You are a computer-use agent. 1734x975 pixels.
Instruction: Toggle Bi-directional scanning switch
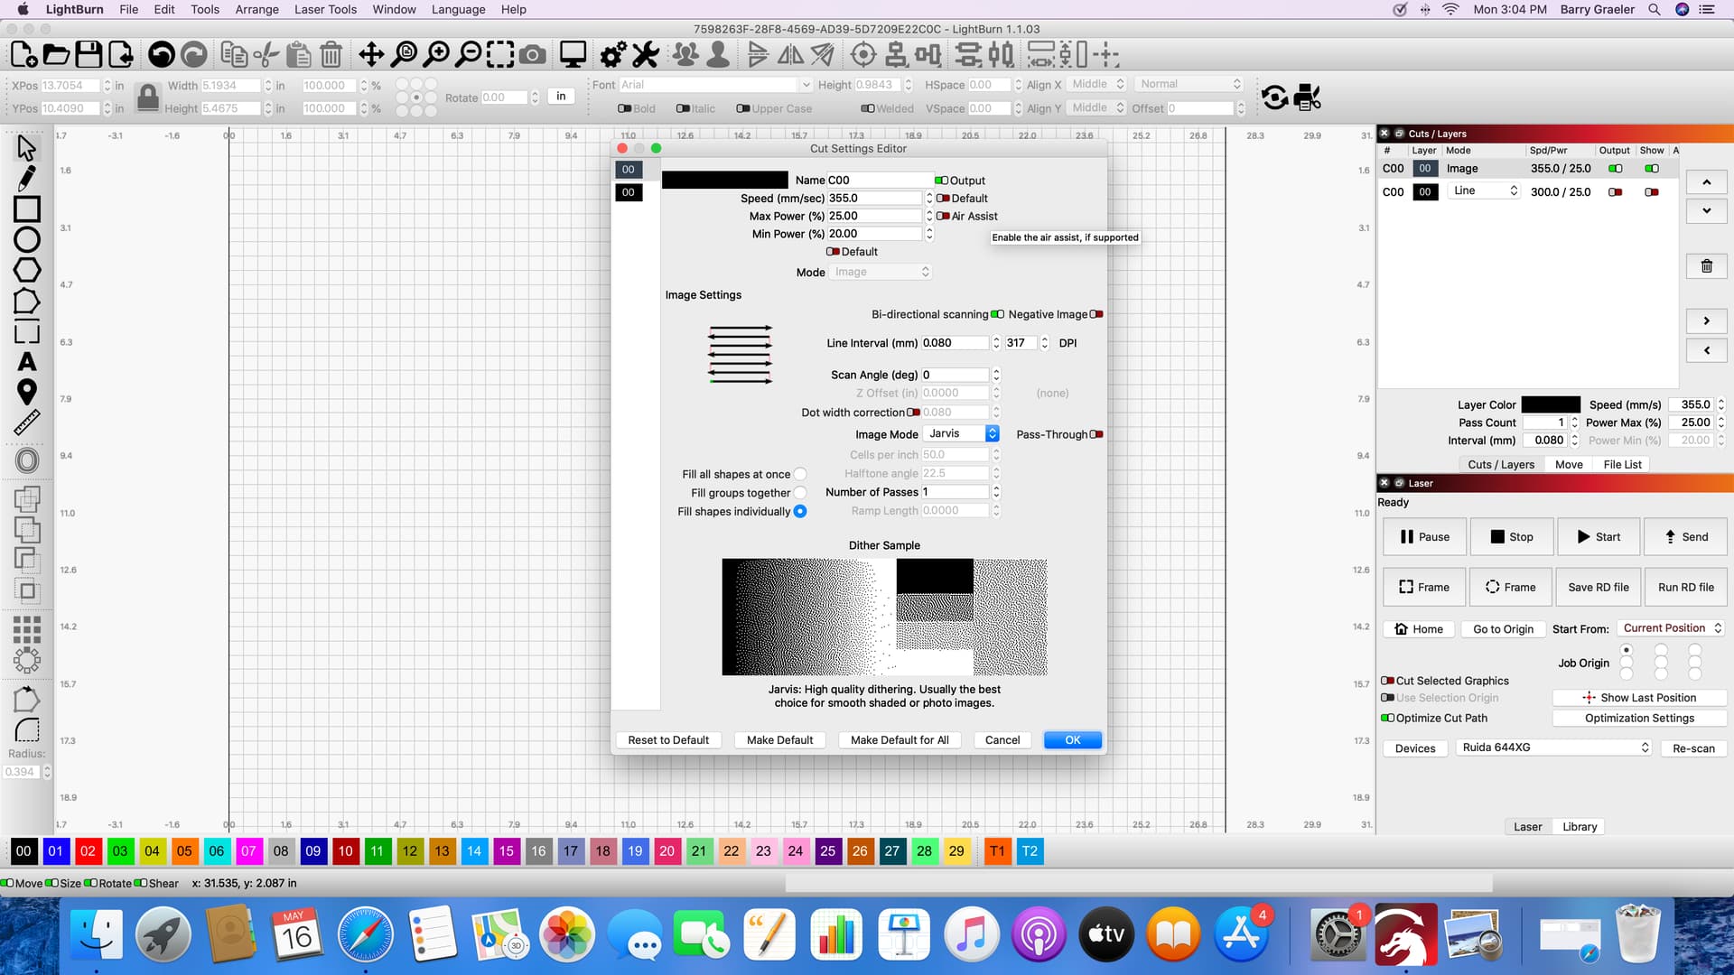pos(998,314)
